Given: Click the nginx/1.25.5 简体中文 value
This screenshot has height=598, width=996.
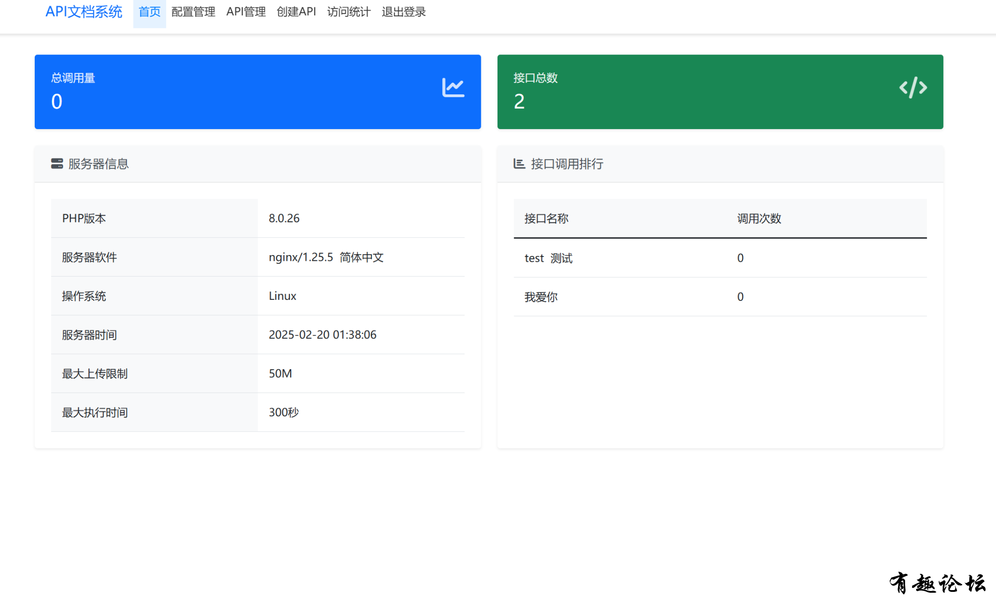Looking at the screenshot, I should pyautogui.click(x=326, y=257).
